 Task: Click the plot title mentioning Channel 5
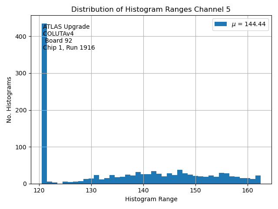(151, 10)
